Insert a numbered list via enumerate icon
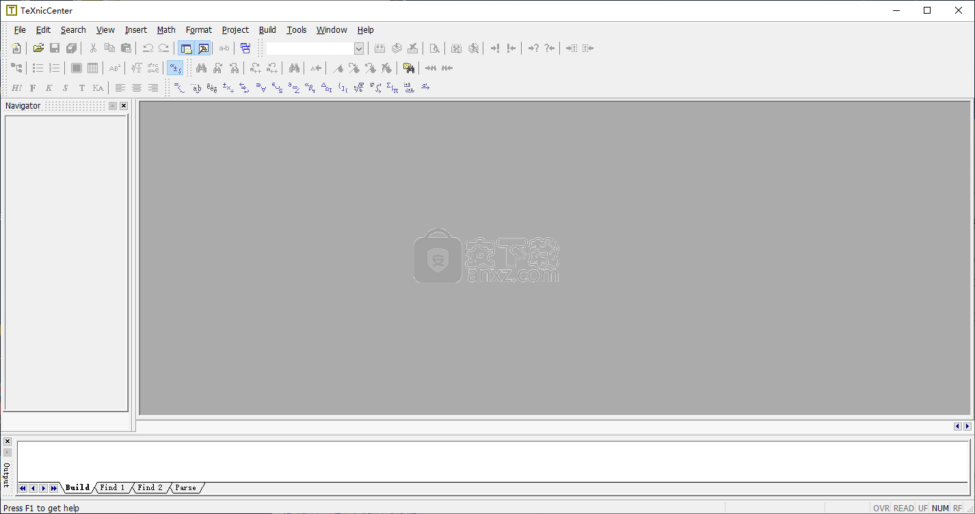The width and height of the screenshot is (975, 514). (55, 68)
